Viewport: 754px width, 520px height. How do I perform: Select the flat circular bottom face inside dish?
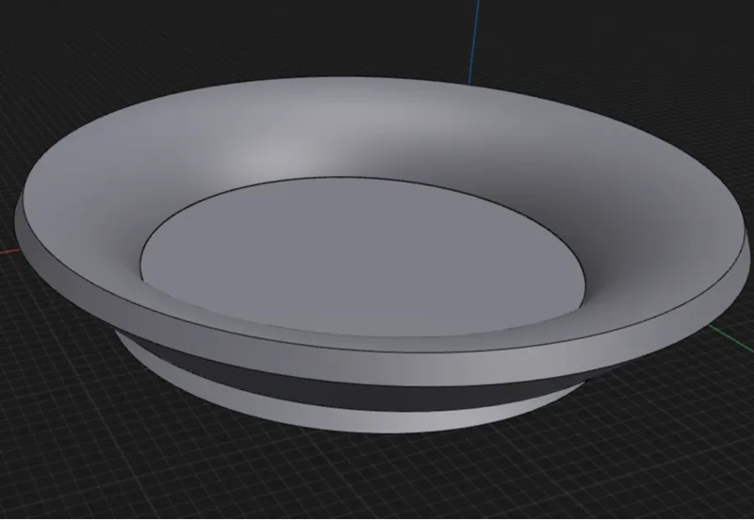click(361, 257)
